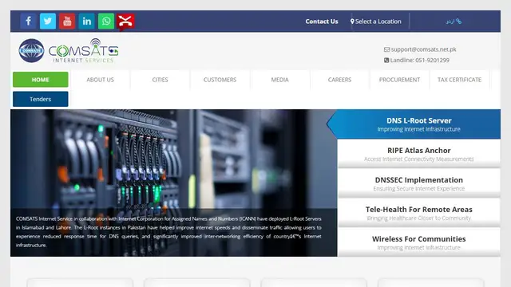511x287 pixels.
Task: Open the MEDIA menu
Action: click(280, 80)
